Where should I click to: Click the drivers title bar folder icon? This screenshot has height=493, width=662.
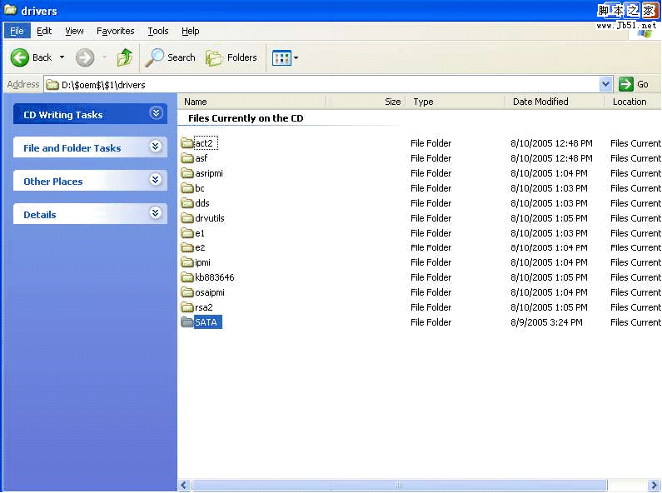(x=10, y=10)
